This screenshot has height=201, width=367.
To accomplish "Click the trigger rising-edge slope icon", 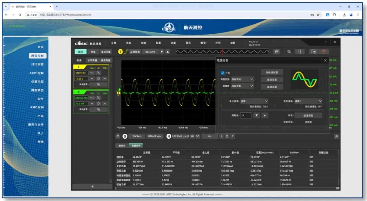I will click(126, 52).
